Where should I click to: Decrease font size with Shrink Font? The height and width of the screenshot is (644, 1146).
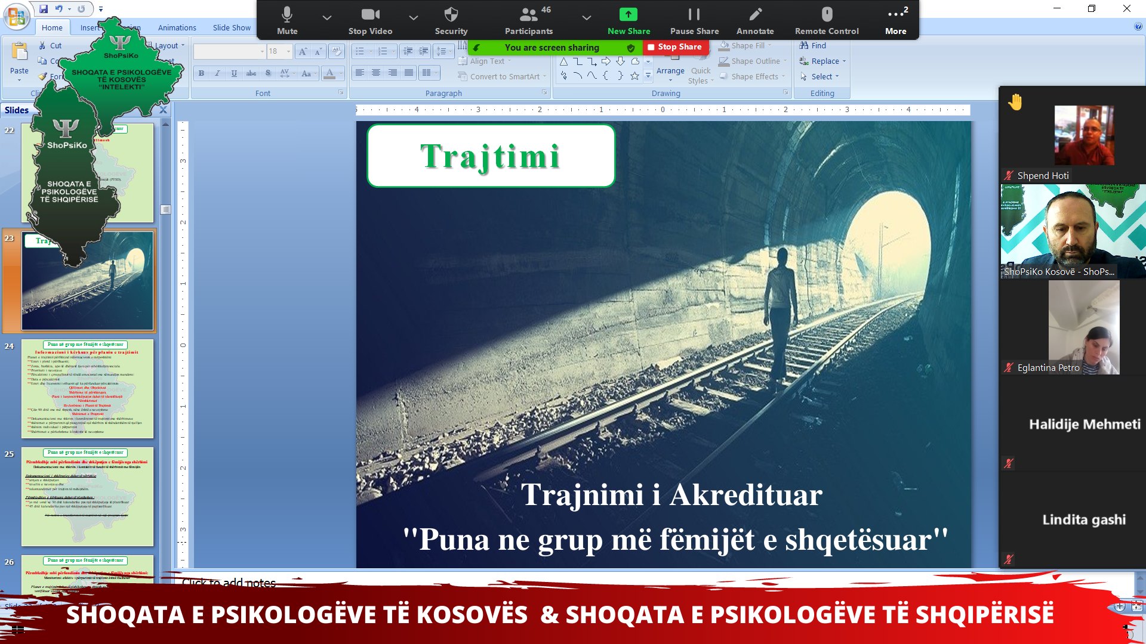click(x=319, y=51)
